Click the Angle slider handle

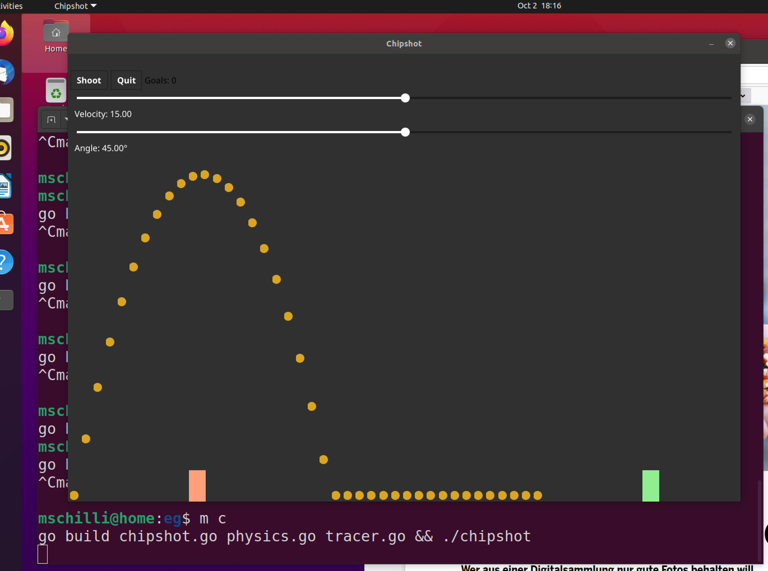[x=405, y=132]
